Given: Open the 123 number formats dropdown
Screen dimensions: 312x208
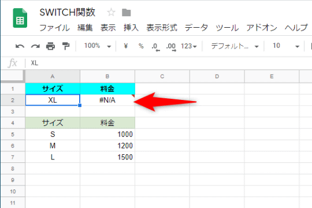Looking at the screenshot, I should coord(188,46).
